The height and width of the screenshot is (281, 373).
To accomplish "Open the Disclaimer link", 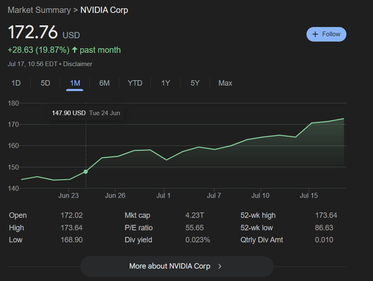I will click(x=78, y=64).
